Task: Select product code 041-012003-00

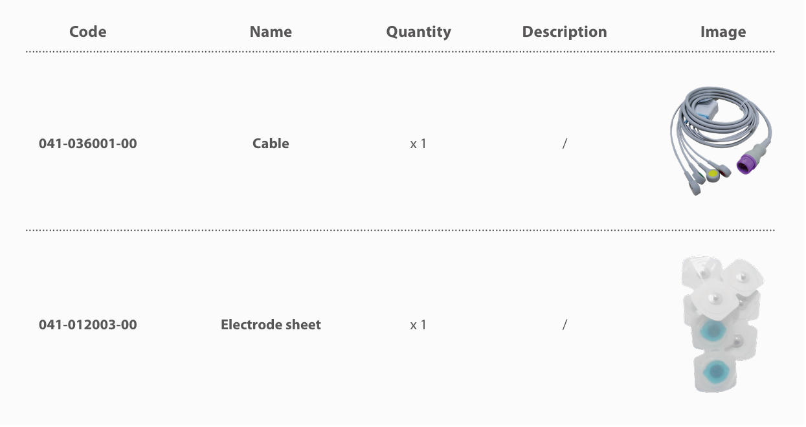Action: point(88,325)
